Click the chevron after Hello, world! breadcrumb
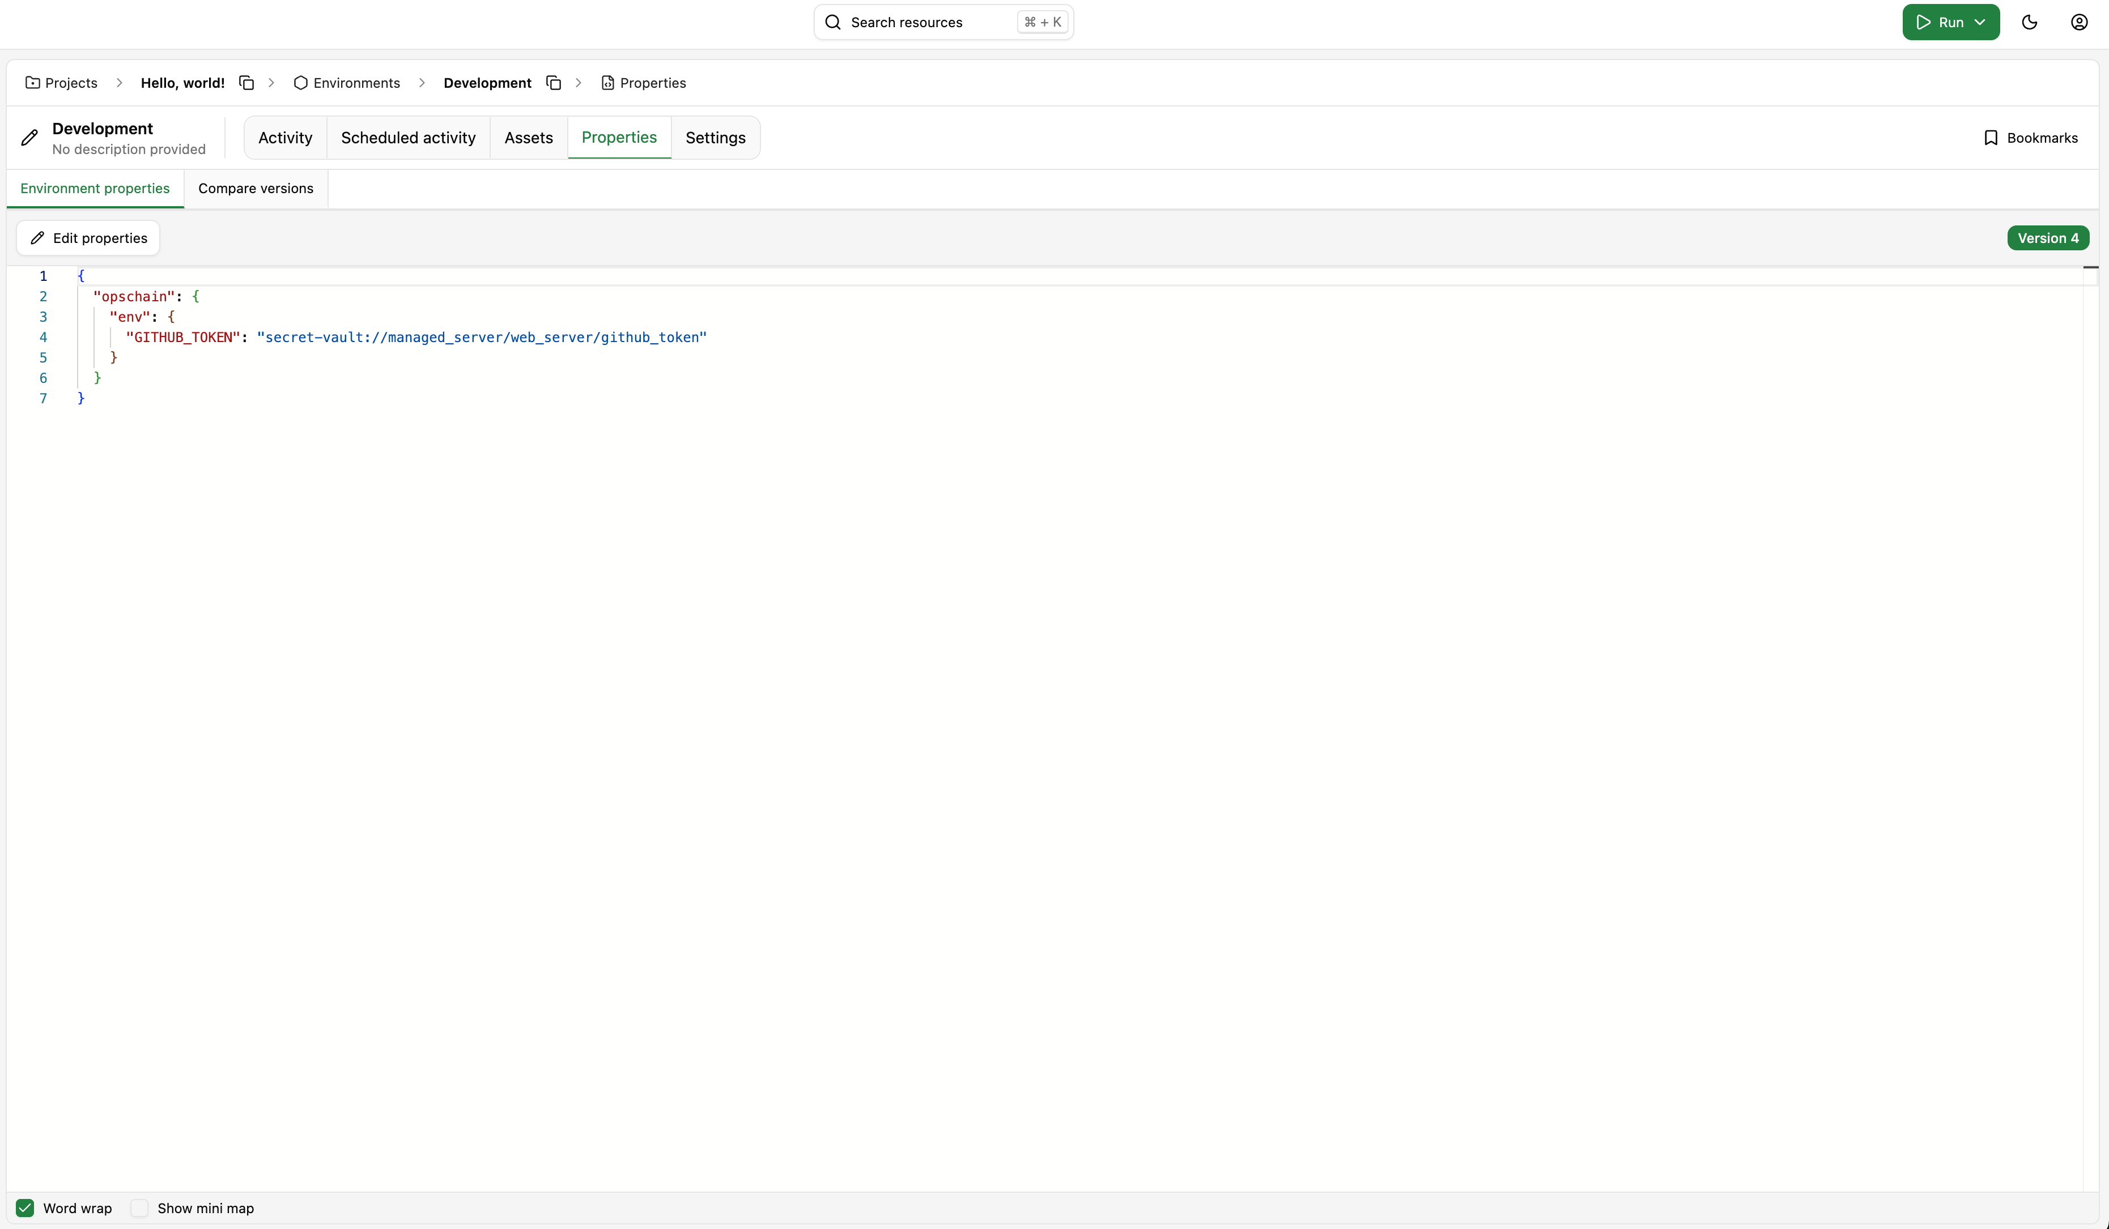The width and height of the screenshot is (2109, 1229). click(270, 82)
